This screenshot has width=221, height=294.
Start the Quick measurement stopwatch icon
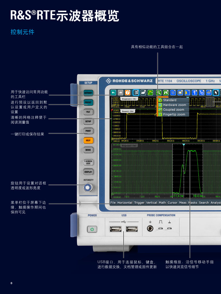pos(202,92)
